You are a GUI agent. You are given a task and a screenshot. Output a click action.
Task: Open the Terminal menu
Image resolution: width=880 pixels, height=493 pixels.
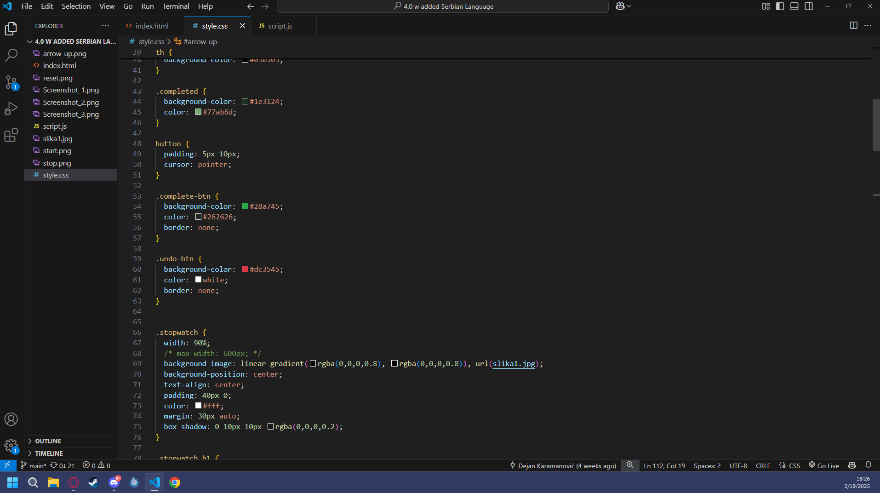(176, 6)
